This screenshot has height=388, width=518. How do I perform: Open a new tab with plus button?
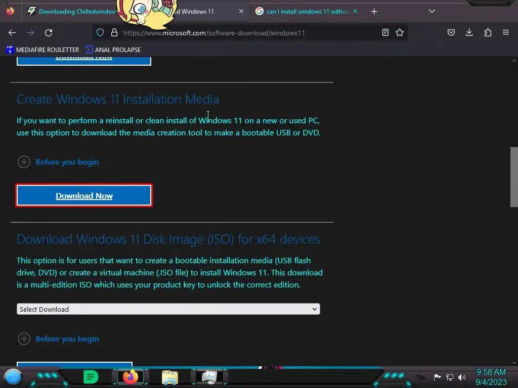pyautogui.click(x=374, y=12)
